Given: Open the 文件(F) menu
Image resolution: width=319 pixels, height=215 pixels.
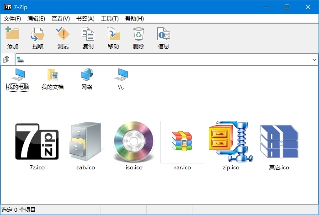Looking at the screenshot, I should [12, 19].
